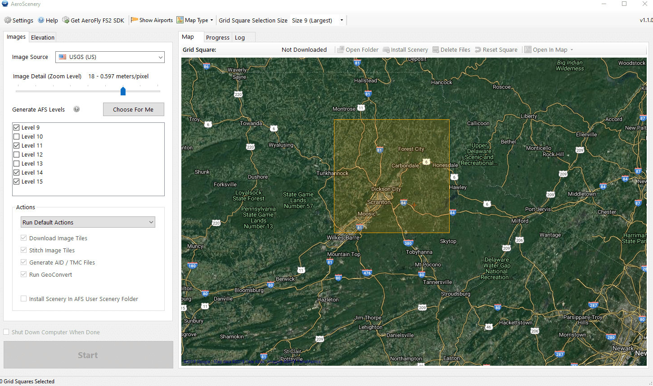Image resolution: width=653 pixels, height=386 pixels.
Task: Click the Delete Files label
Action: click(x=455, y=50)
